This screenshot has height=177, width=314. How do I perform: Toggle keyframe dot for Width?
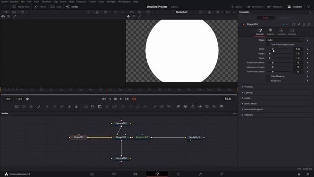point(308,49)
